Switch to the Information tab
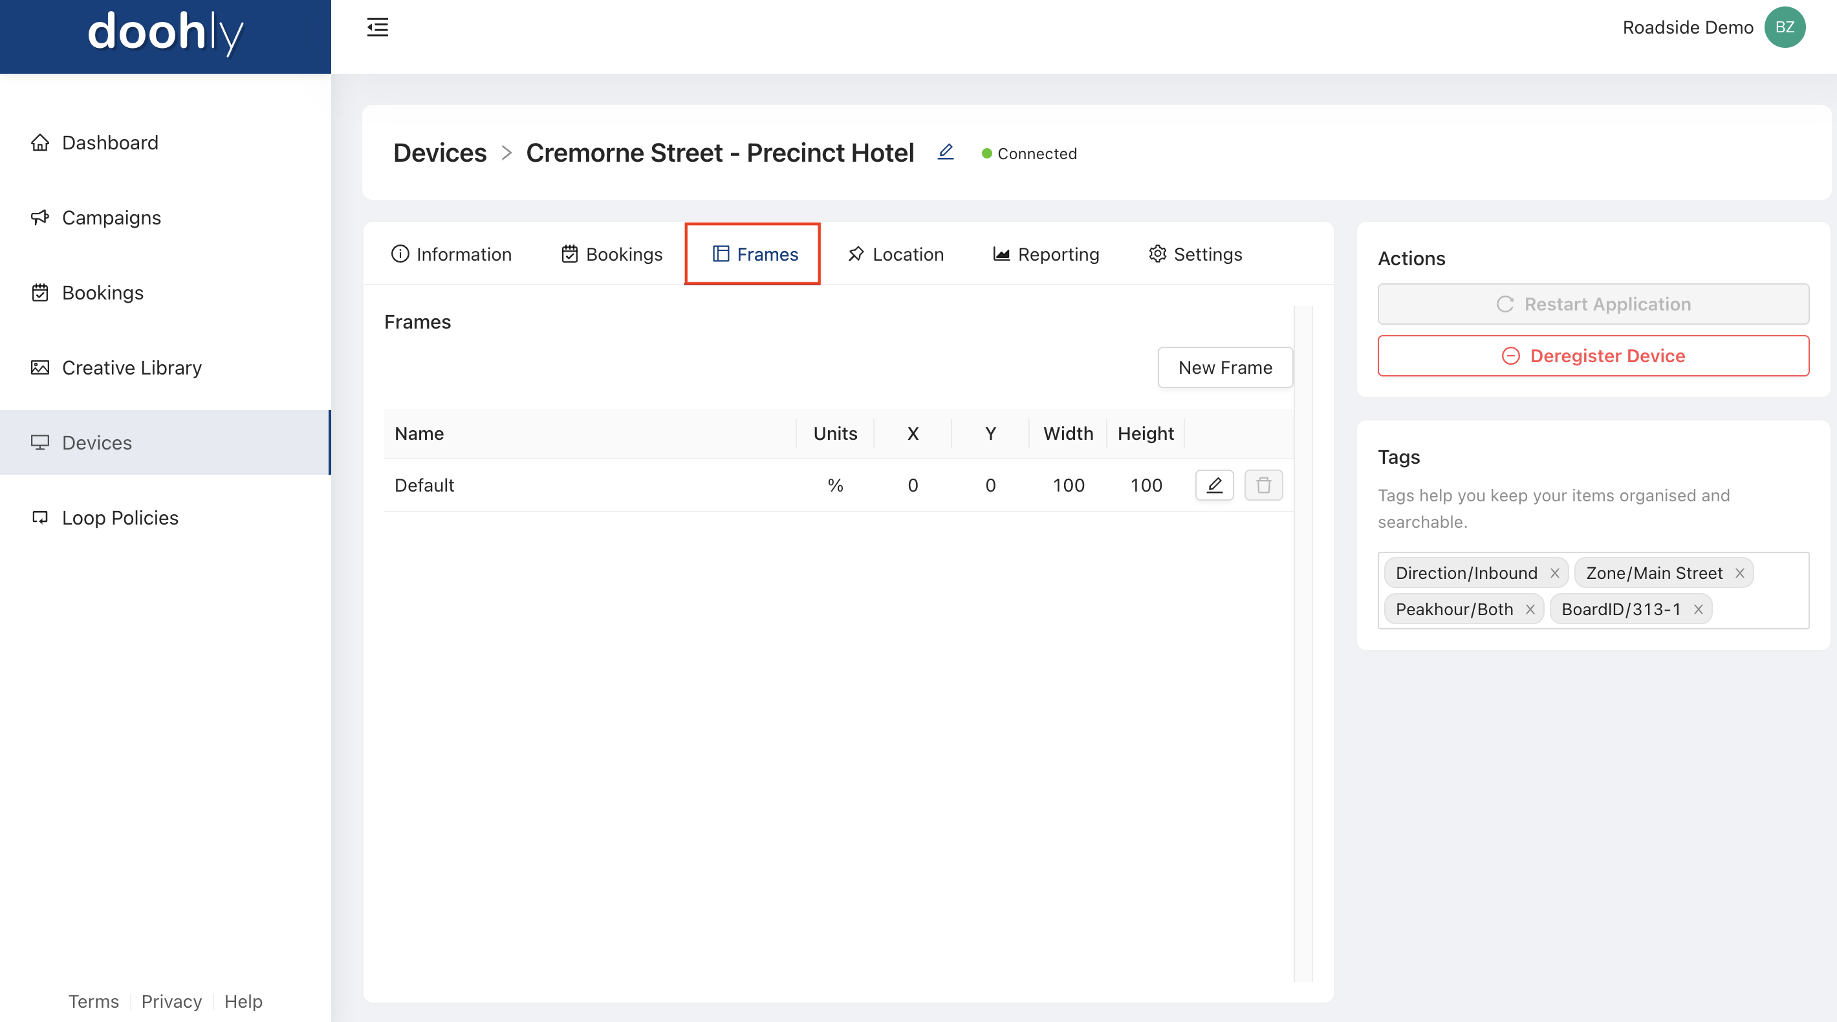The height and width of the screenshot is (1022, 1837). coord(451,254)
